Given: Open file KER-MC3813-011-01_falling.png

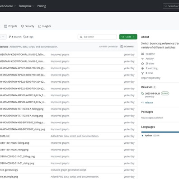Looking at the screenshot, I should 17,156.
